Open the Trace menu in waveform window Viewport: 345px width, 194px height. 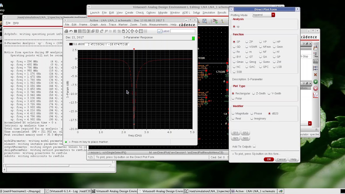pos(112,25)
